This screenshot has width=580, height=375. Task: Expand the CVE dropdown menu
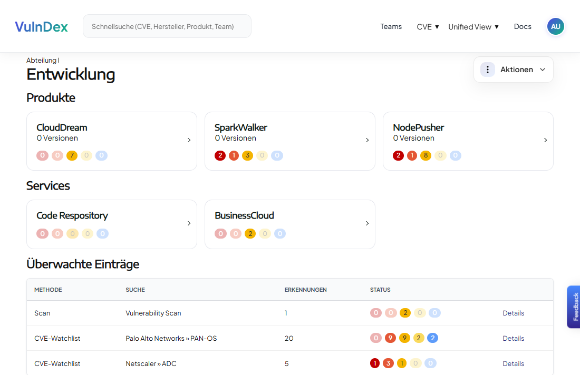pyautogui.click(x=428, y=27)
